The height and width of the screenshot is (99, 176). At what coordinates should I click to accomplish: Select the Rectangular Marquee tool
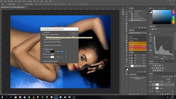[x=127, y=12]
